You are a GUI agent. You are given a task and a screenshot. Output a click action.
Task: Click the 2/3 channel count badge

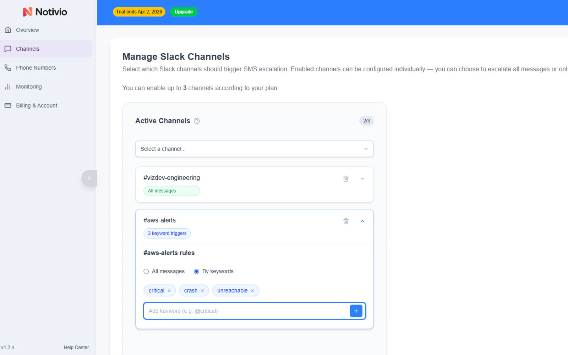pyautogui.click(x=366, y=121)
